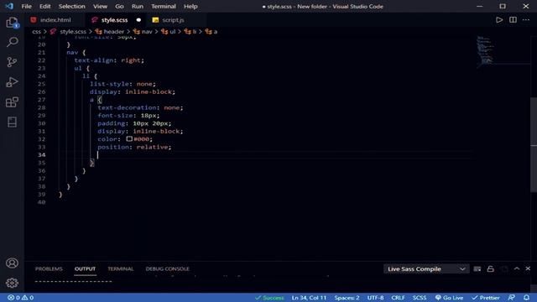This screenshot has height=302, width=537.
Task: Click Ln 34, Col 11 cursor position
Action: (x=309, y=298)
